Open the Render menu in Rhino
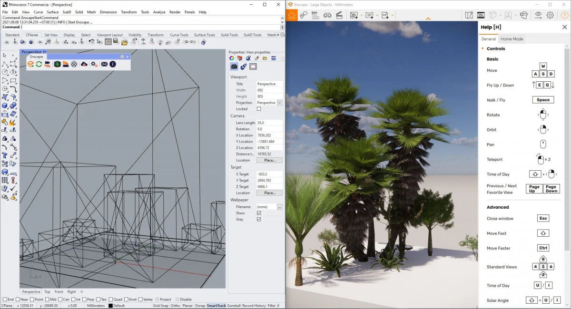This screenshot has width=571, height=309. pyautogui.click(x=174, y=12)
